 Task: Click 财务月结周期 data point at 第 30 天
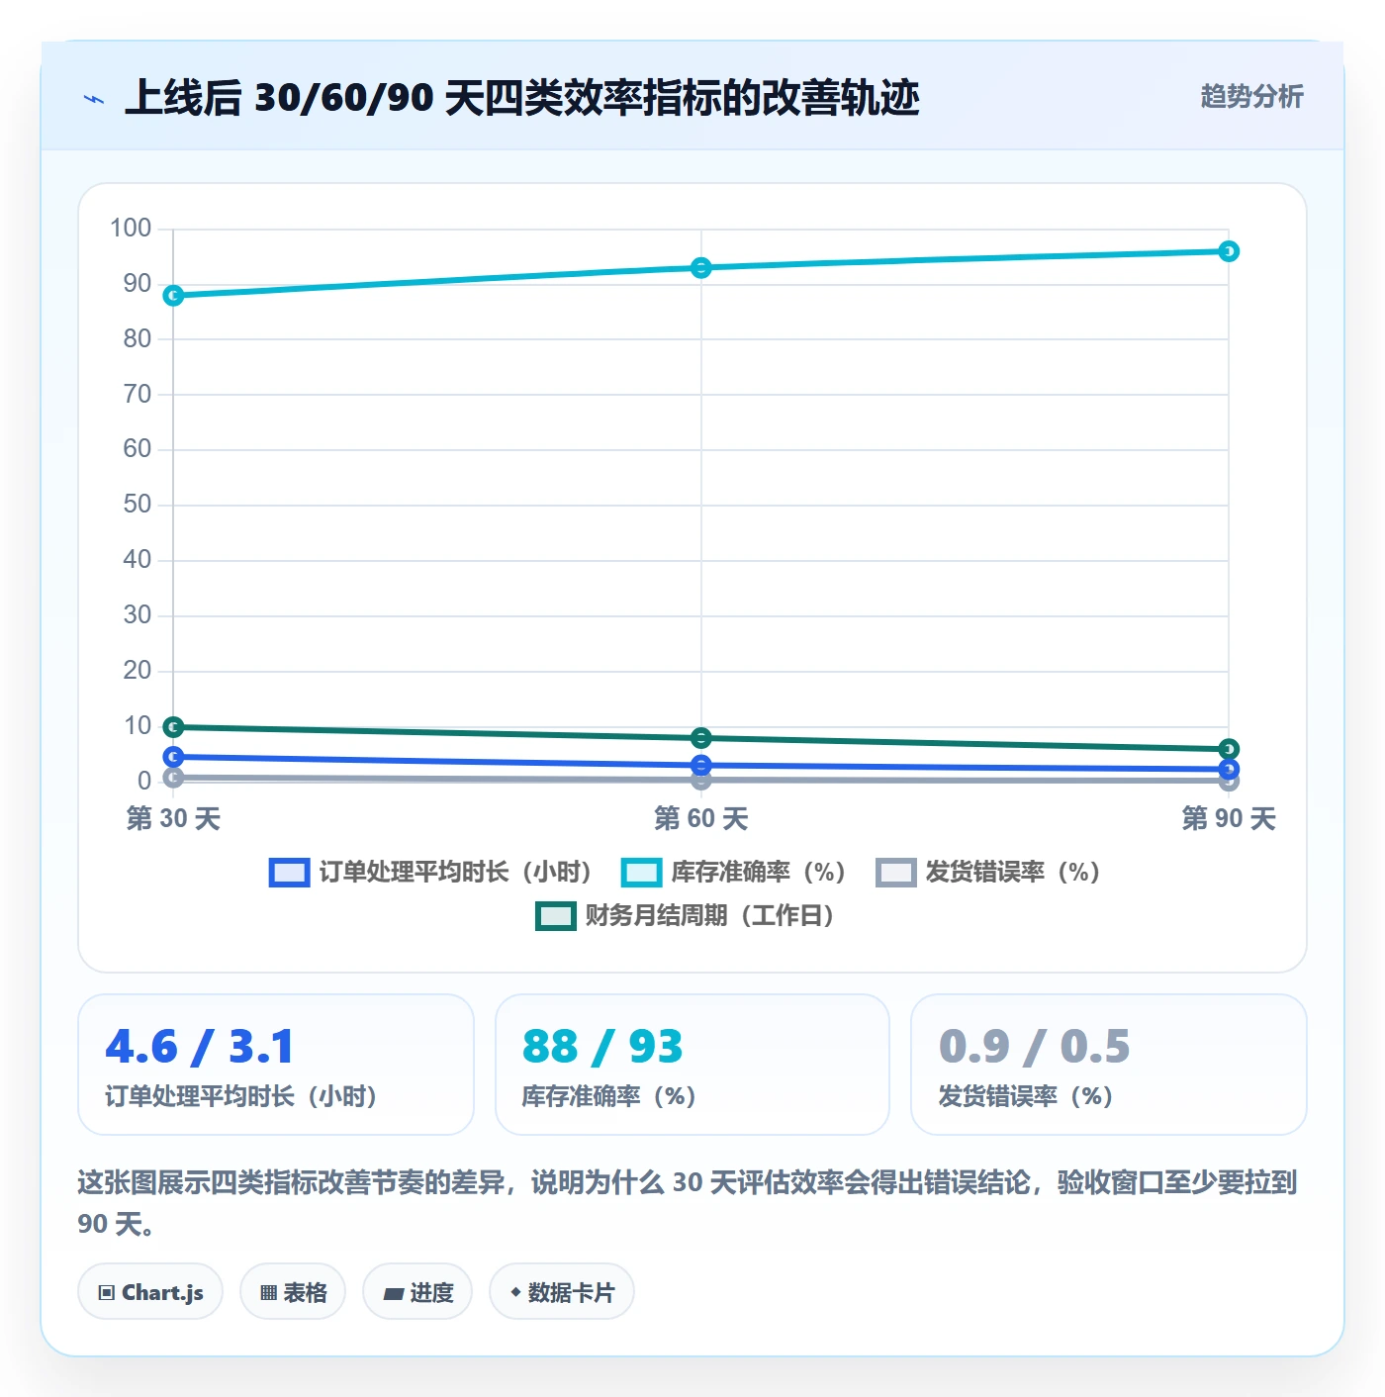(173, 727)
